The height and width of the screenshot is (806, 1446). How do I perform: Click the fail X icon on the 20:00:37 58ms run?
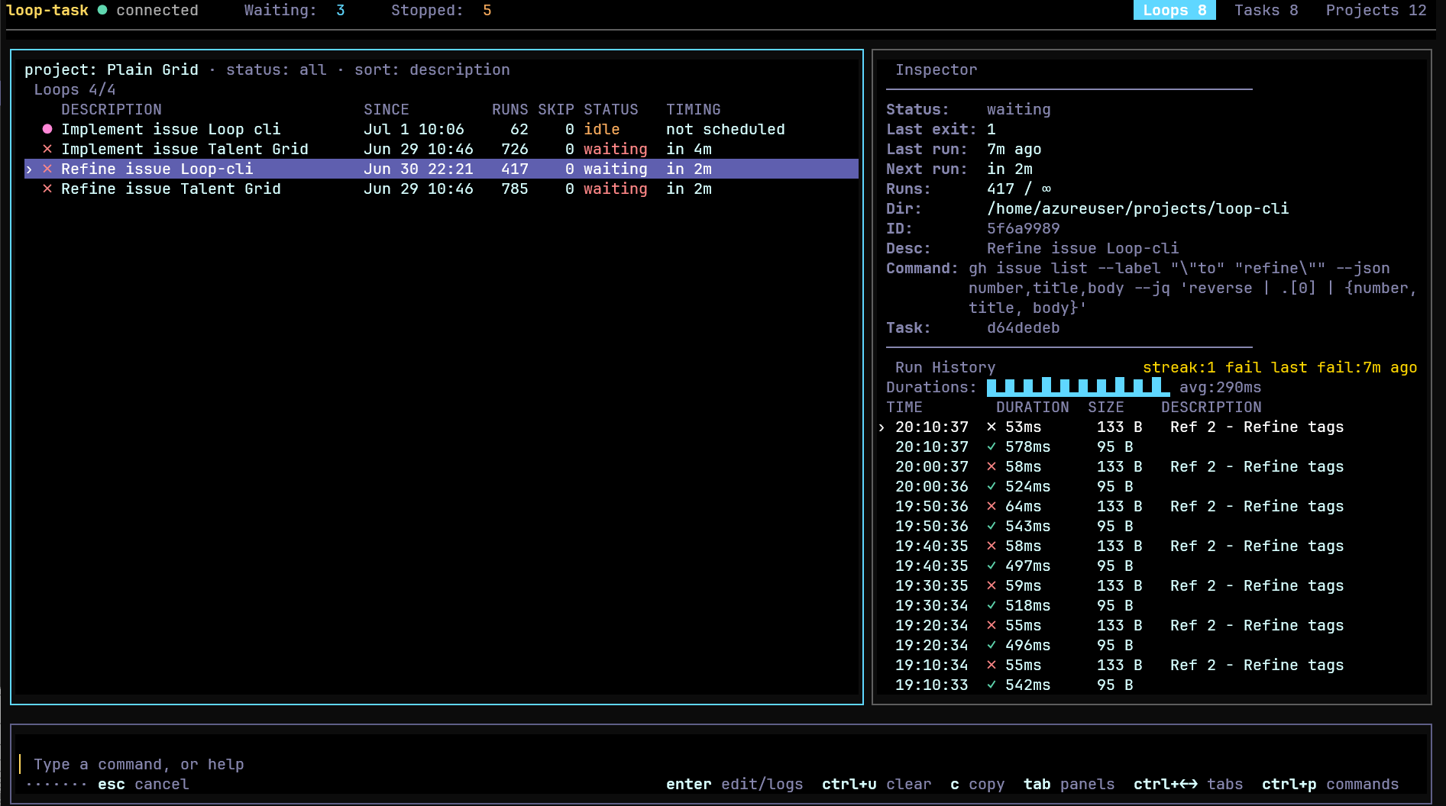click(x=991, y=466)
